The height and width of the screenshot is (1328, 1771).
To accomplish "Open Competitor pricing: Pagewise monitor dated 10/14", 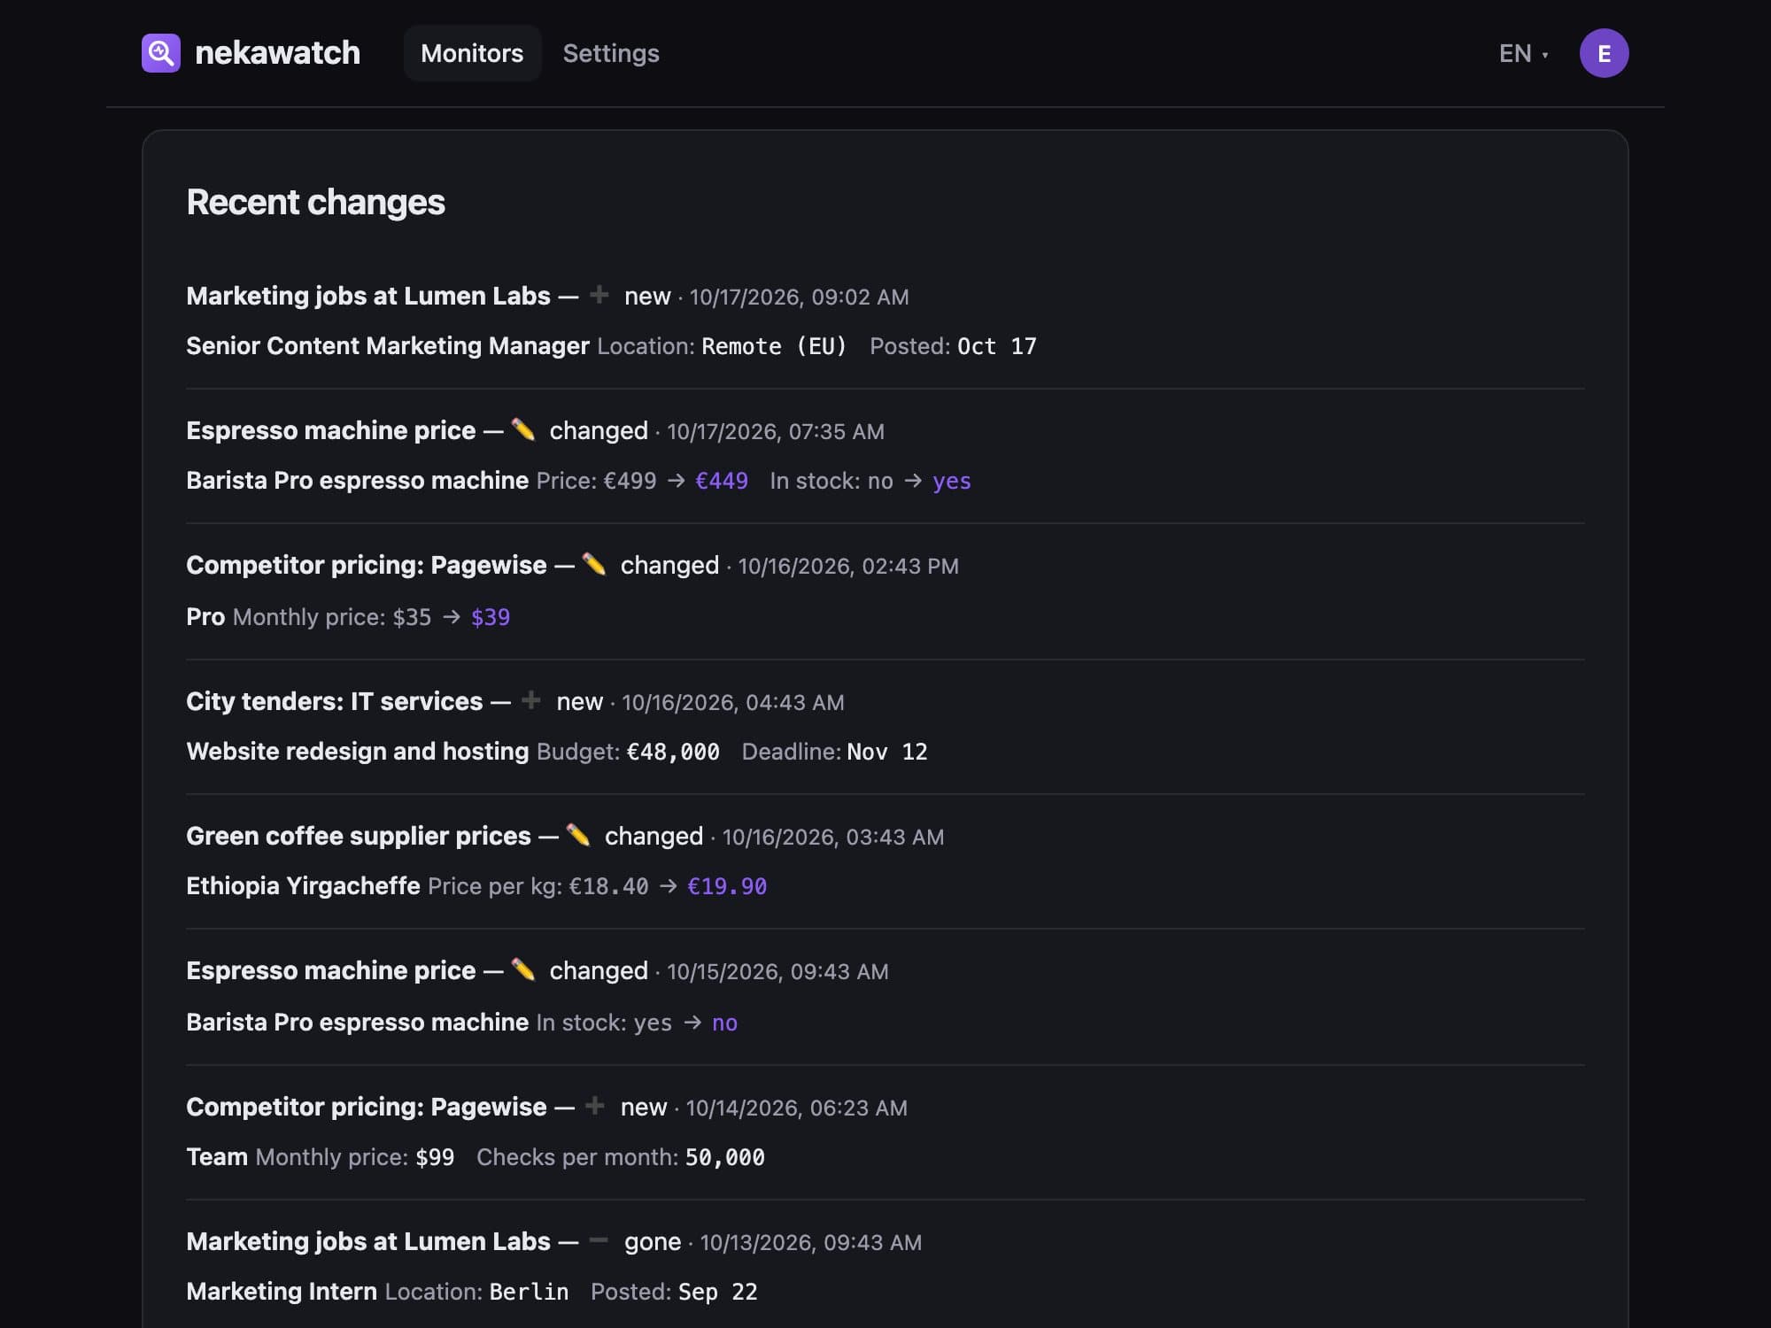I will (367, 1107).
